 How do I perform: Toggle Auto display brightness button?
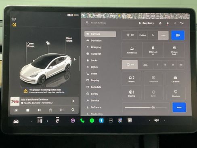click(x=179, y=107)
